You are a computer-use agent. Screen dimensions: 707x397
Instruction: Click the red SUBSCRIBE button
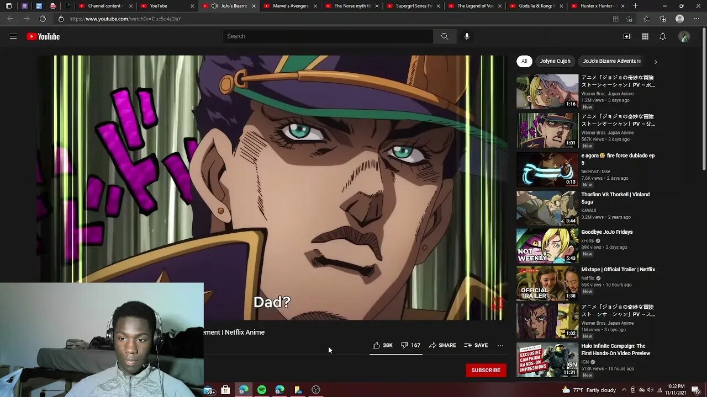click(x=486, y=371)
